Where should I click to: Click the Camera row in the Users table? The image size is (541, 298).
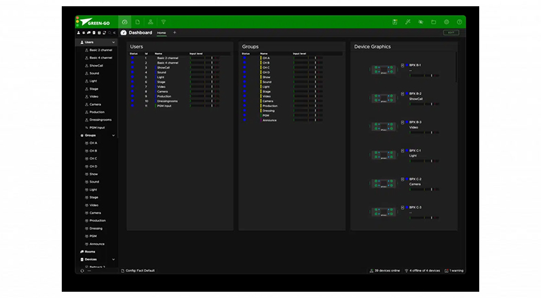(x=180, y=92)
